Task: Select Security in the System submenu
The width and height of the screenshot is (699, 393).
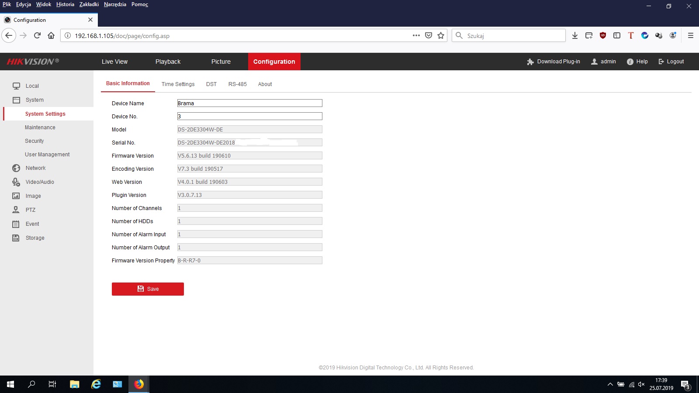Action: [x=34, y=141]
